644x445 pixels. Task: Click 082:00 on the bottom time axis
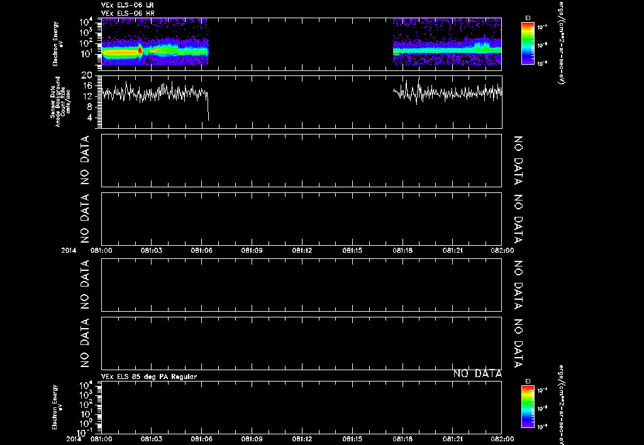click(x=502, y=439)
